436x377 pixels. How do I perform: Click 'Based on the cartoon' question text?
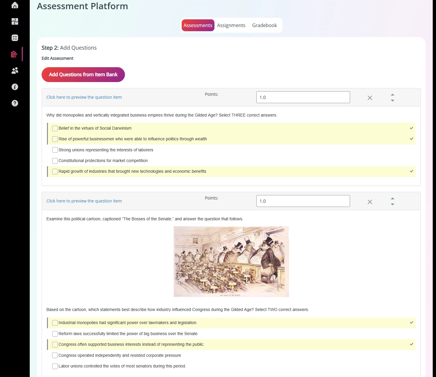click(178, 310)
